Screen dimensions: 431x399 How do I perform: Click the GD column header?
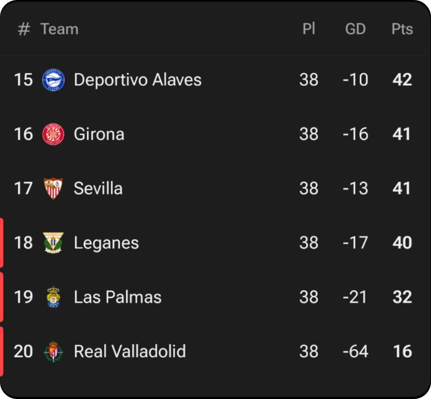[355, 29]
